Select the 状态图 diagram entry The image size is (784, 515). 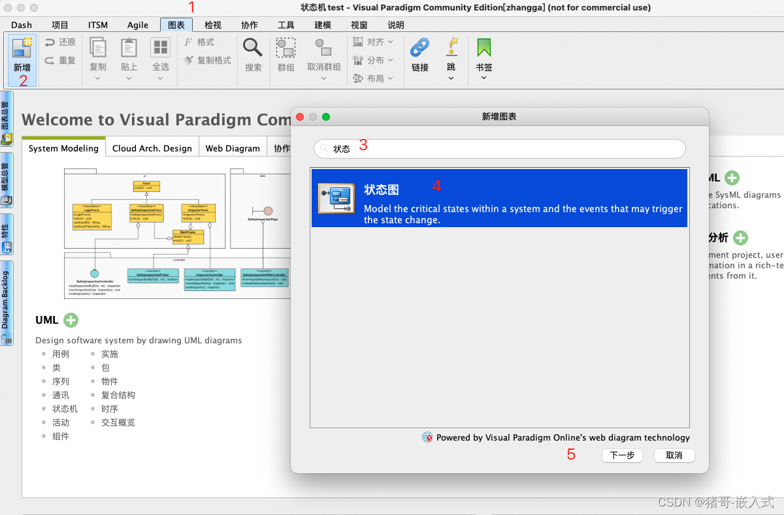coord(499,198)
